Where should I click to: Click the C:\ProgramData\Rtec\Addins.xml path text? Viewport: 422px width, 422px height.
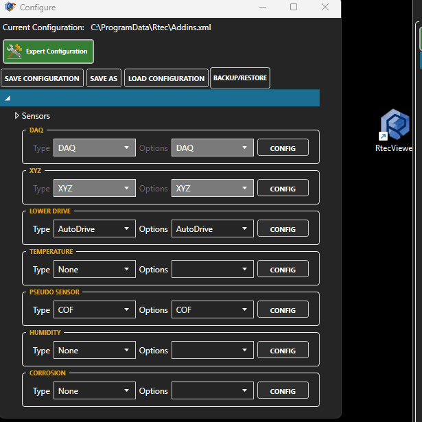pyautogui.click(x=151, y=27)
